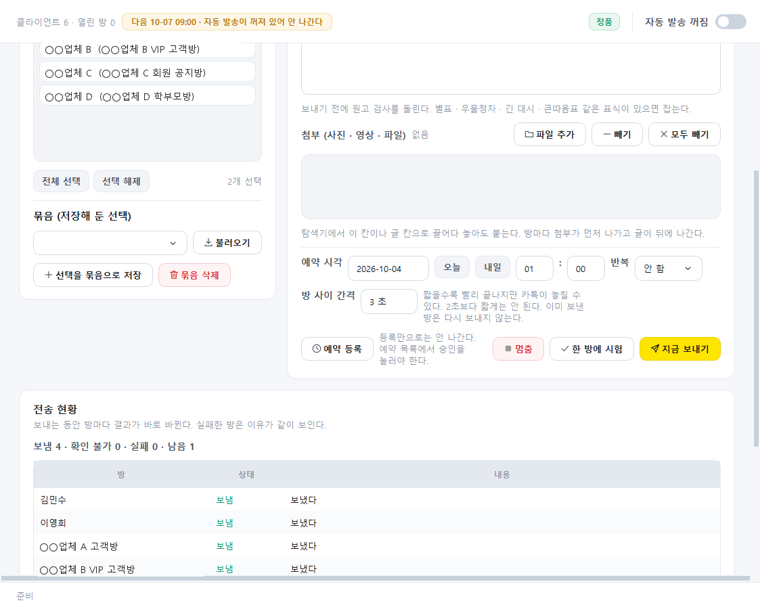This screenshot has width=760, height=609.
Task: Click the paper plane icon on 지금 보내기
Action: [655, 349]
